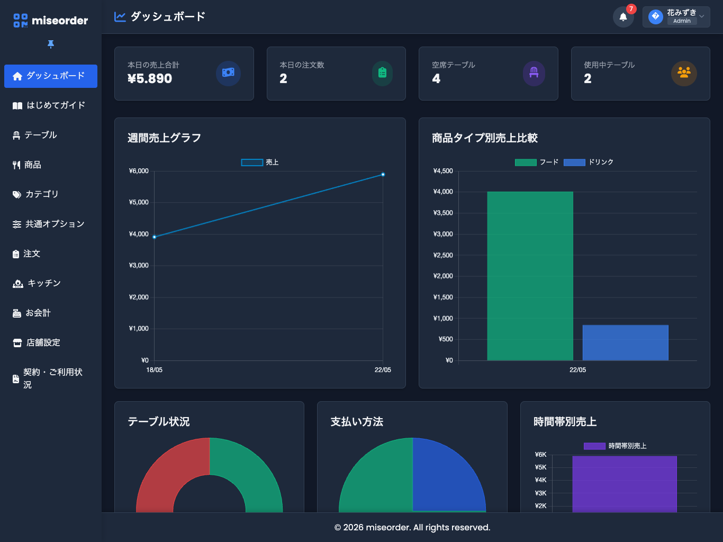723x542 pixels.
Task: Click the user avatar icon
Action: pos(656,17)
